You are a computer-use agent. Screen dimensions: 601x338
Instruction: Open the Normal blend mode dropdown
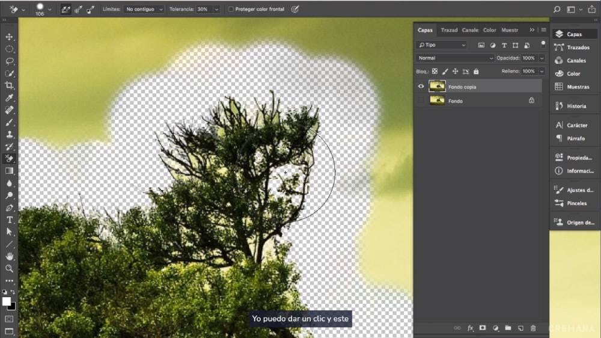pos(454,58)
